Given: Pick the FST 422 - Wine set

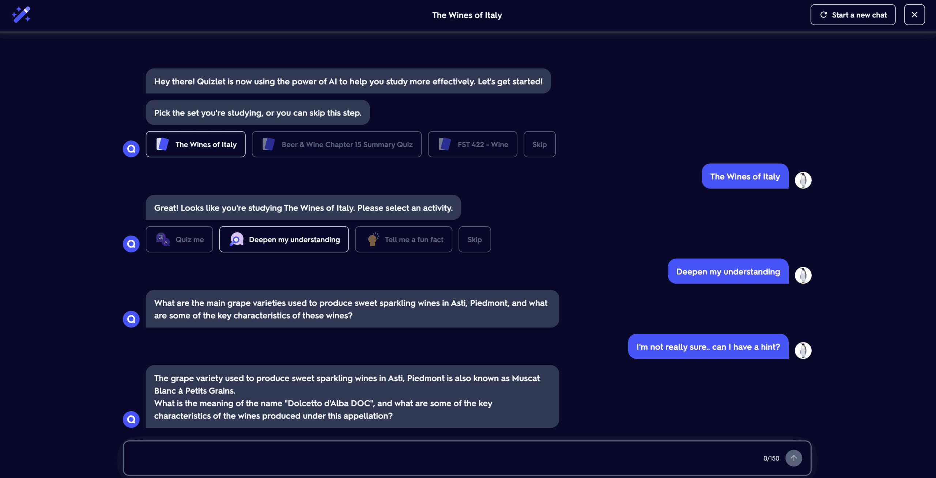Looking at the screenshot, I should tap(472, 144).
